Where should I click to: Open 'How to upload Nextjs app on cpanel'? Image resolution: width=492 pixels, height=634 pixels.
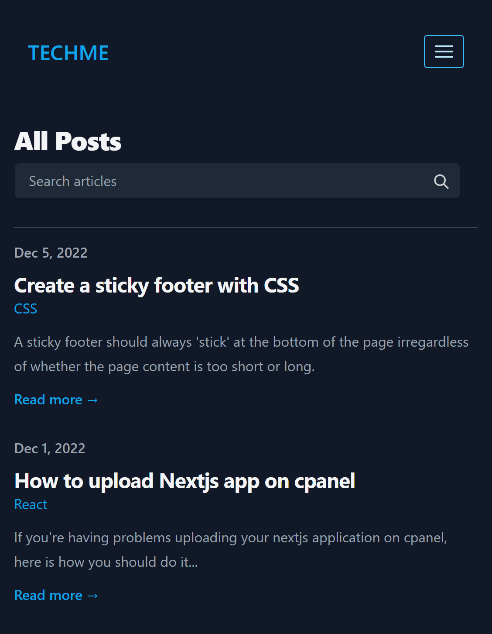coord(184,481)
